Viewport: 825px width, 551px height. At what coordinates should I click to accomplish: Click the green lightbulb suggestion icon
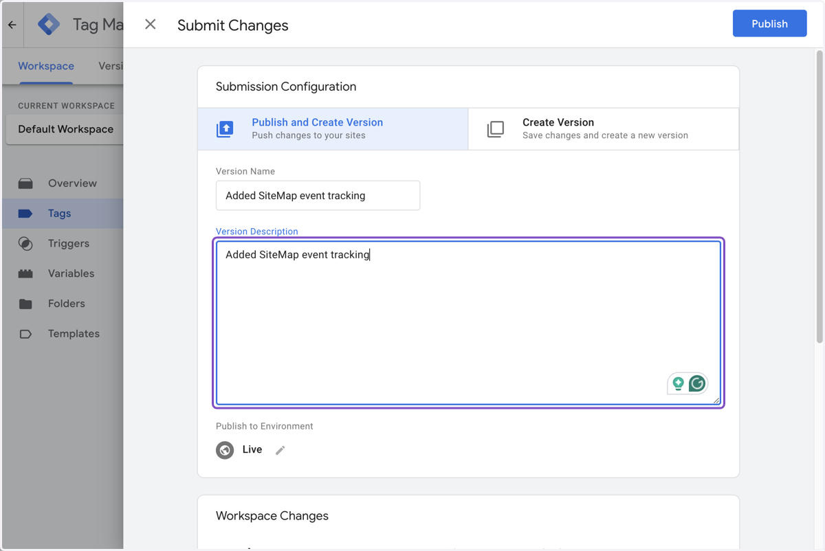(678, 383)
